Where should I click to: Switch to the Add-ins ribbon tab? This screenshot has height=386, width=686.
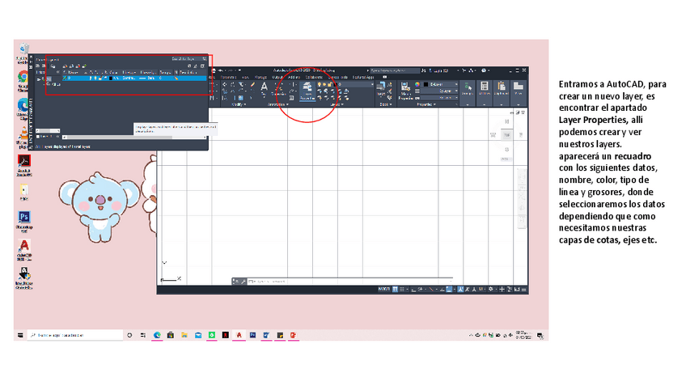pyautogui.click(x=294, y=77)
